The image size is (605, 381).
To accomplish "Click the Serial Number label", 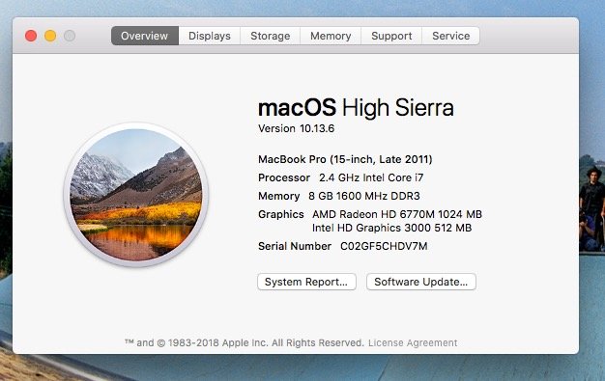I will click(295, 246).
